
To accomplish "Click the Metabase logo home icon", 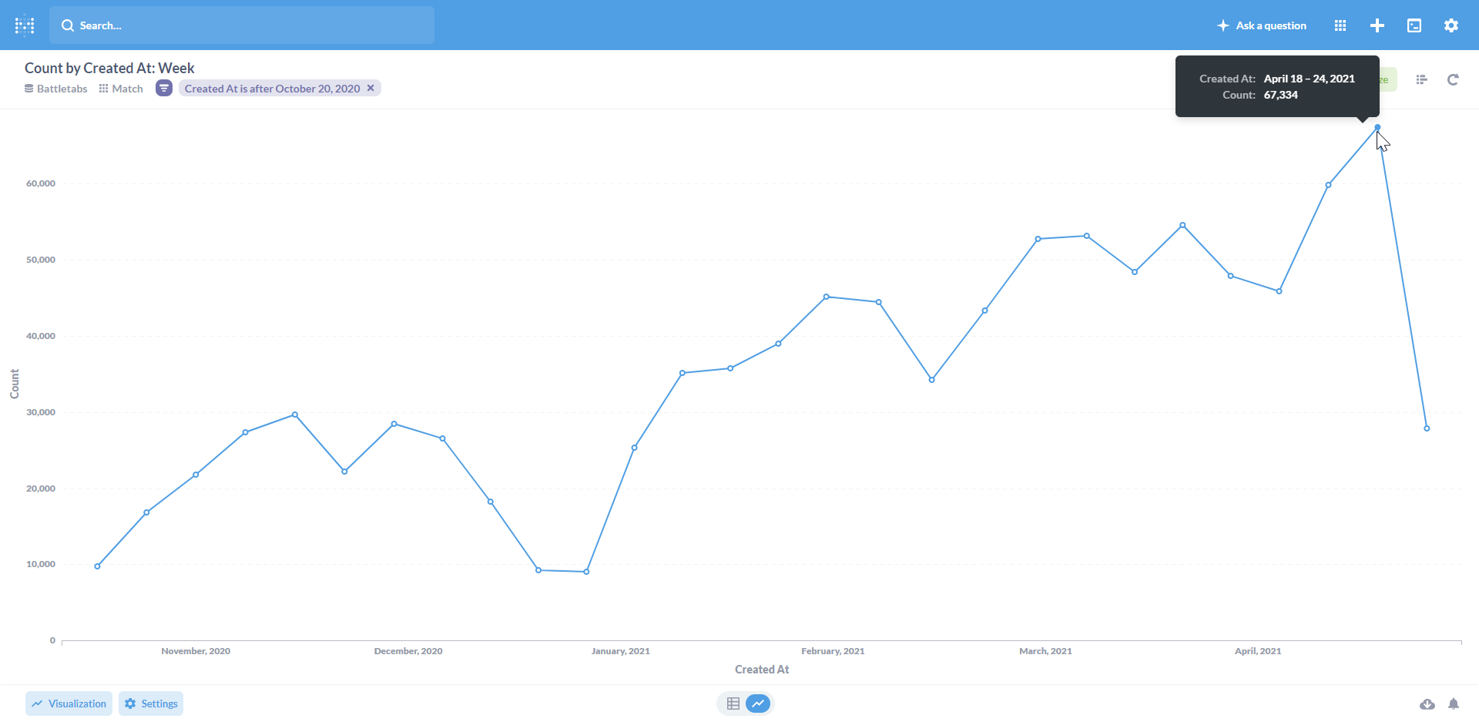I will click(x=25, y=25).
